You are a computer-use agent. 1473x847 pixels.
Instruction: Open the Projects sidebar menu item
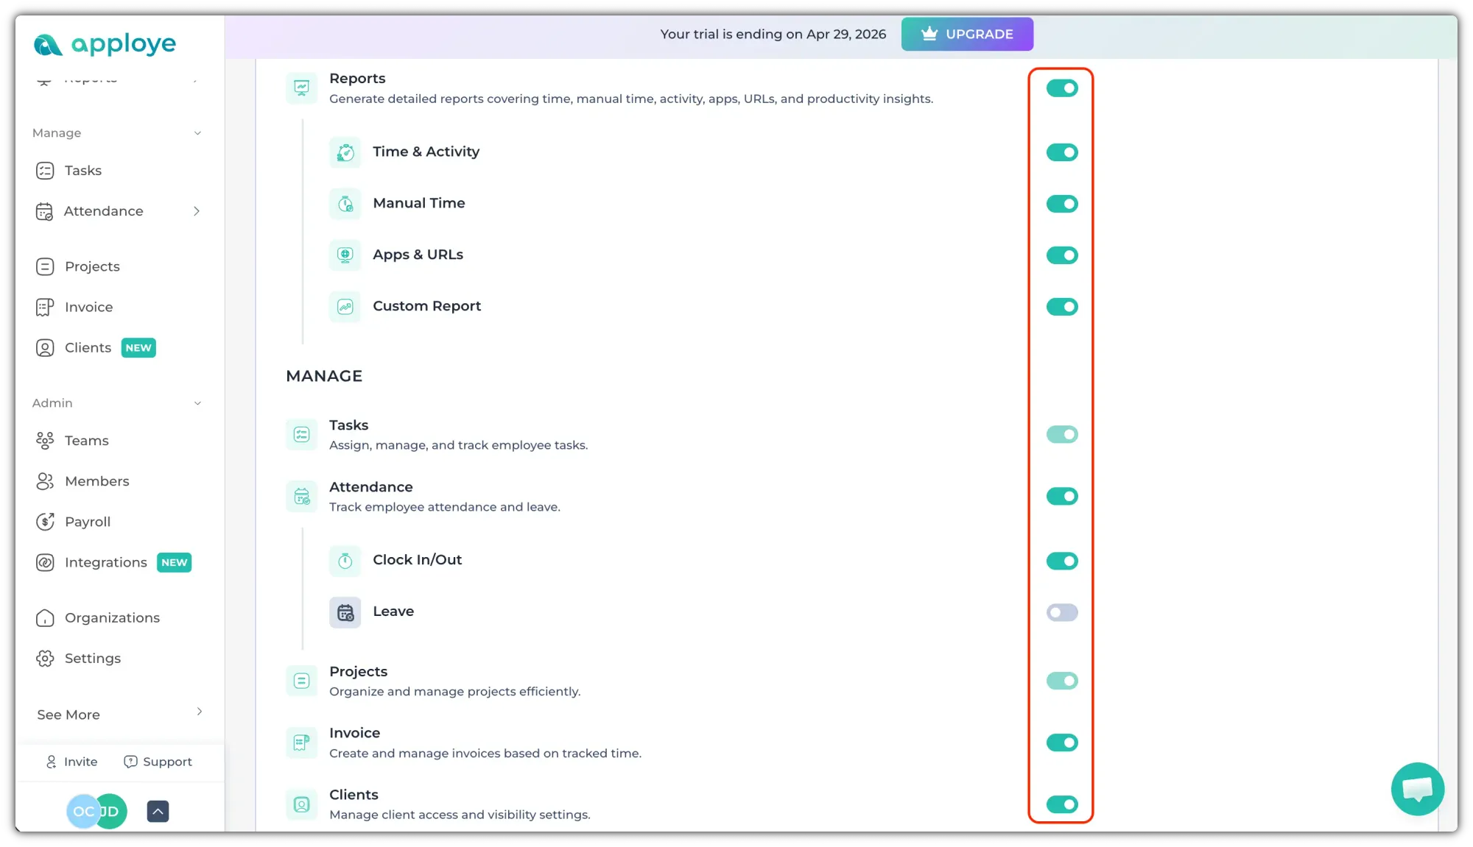[92, 266]
